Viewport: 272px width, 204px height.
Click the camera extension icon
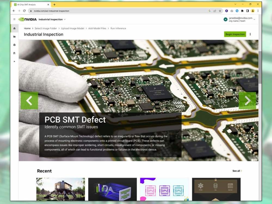tap(232, 11)
